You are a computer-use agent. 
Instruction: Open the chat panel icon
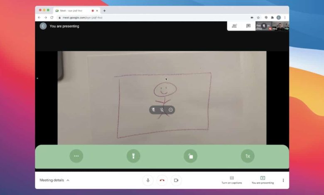tap(248, 26)
